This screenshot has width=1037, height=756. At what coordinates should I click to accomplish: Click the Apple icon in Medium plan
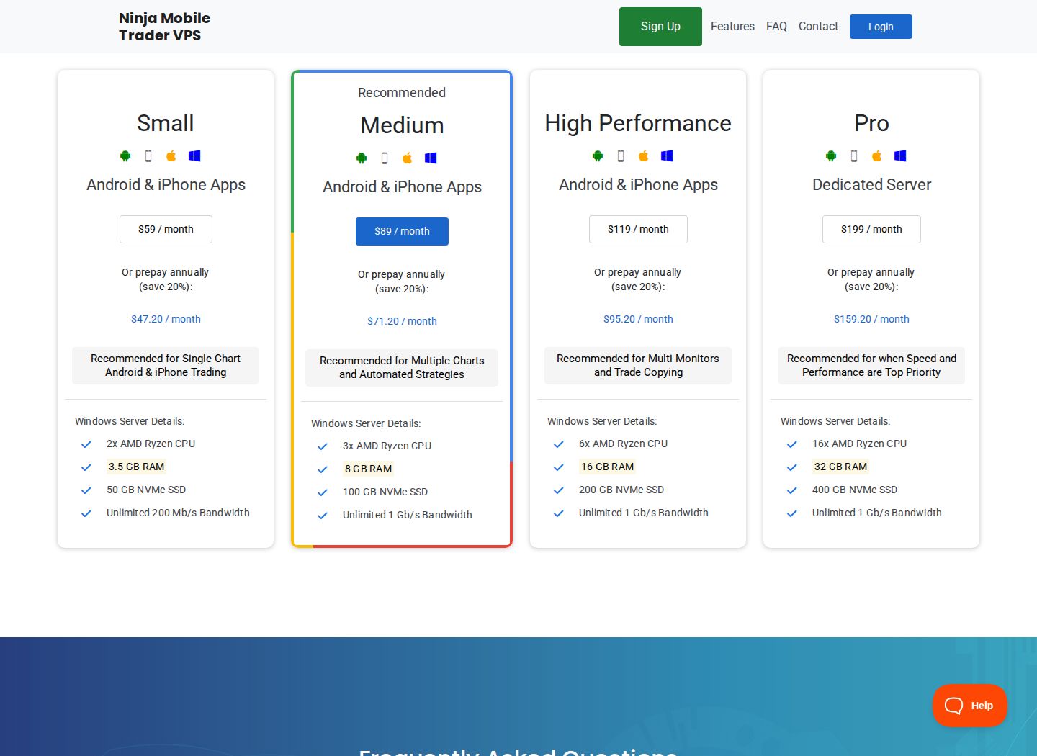coord(408,158)
